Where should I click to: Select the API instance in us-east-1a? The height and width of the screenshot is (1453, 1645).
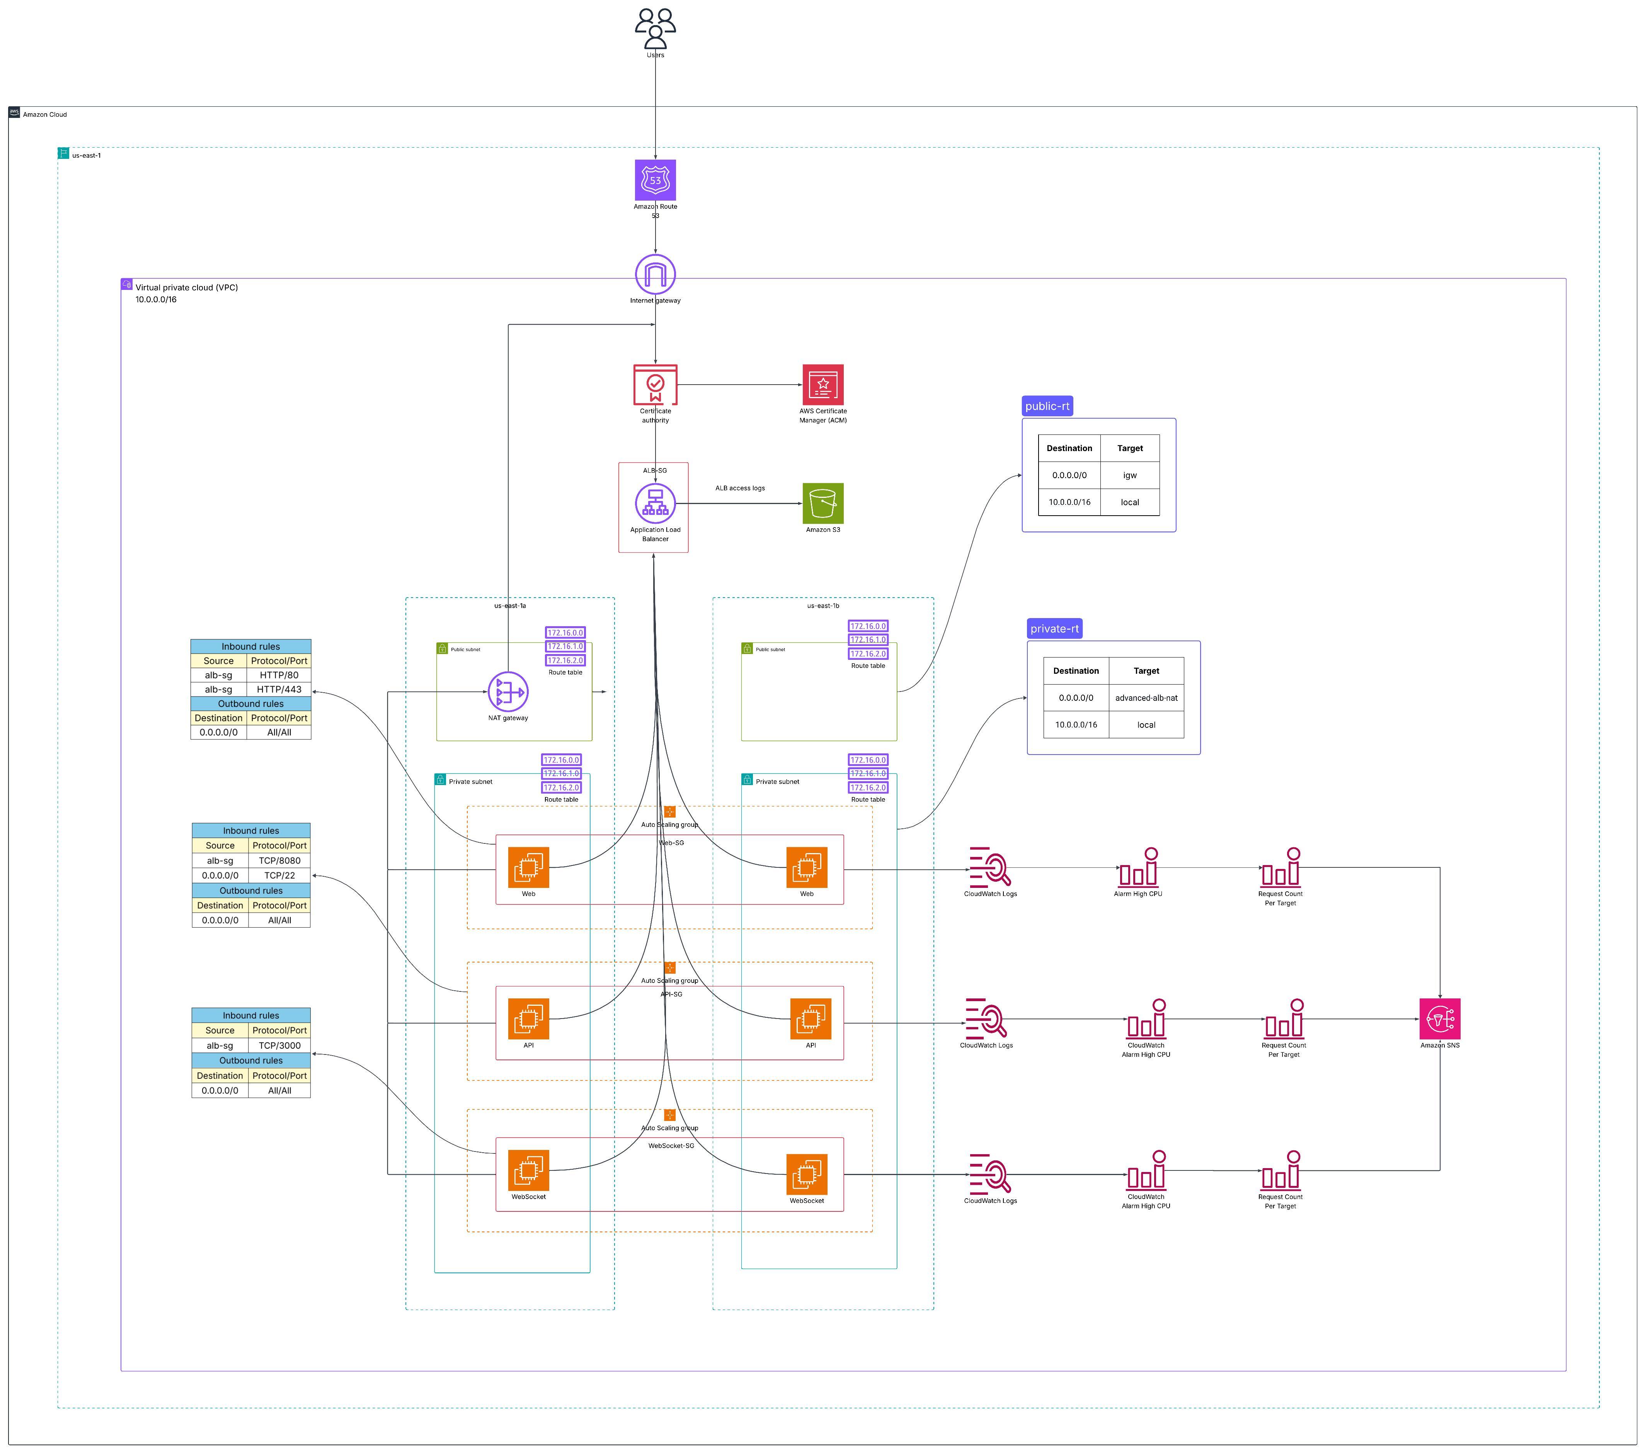click(528, 1019)
